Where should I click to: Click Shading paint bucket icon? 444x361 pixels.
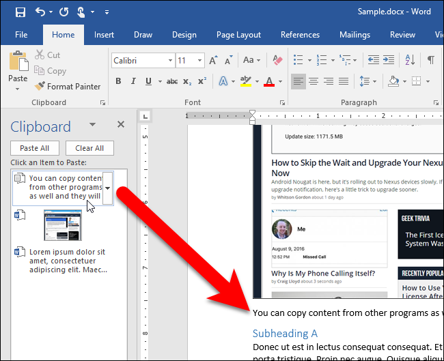click(x=394, y=81)
